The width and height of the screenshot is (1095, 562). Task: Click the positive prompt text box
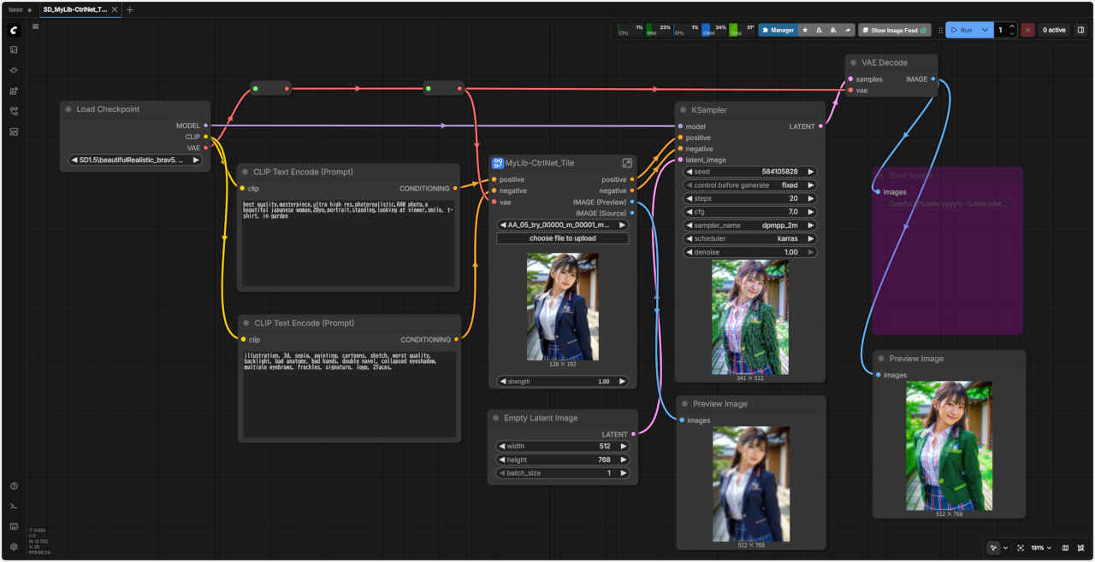click(x=348, y=242)
